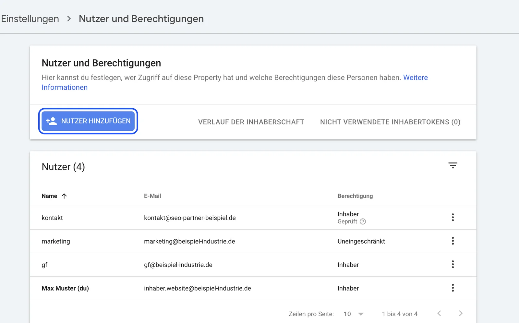Open the three-dot menu for Max Muster
Viewport: 519px width, 323px height.
[x=453, y=288]
